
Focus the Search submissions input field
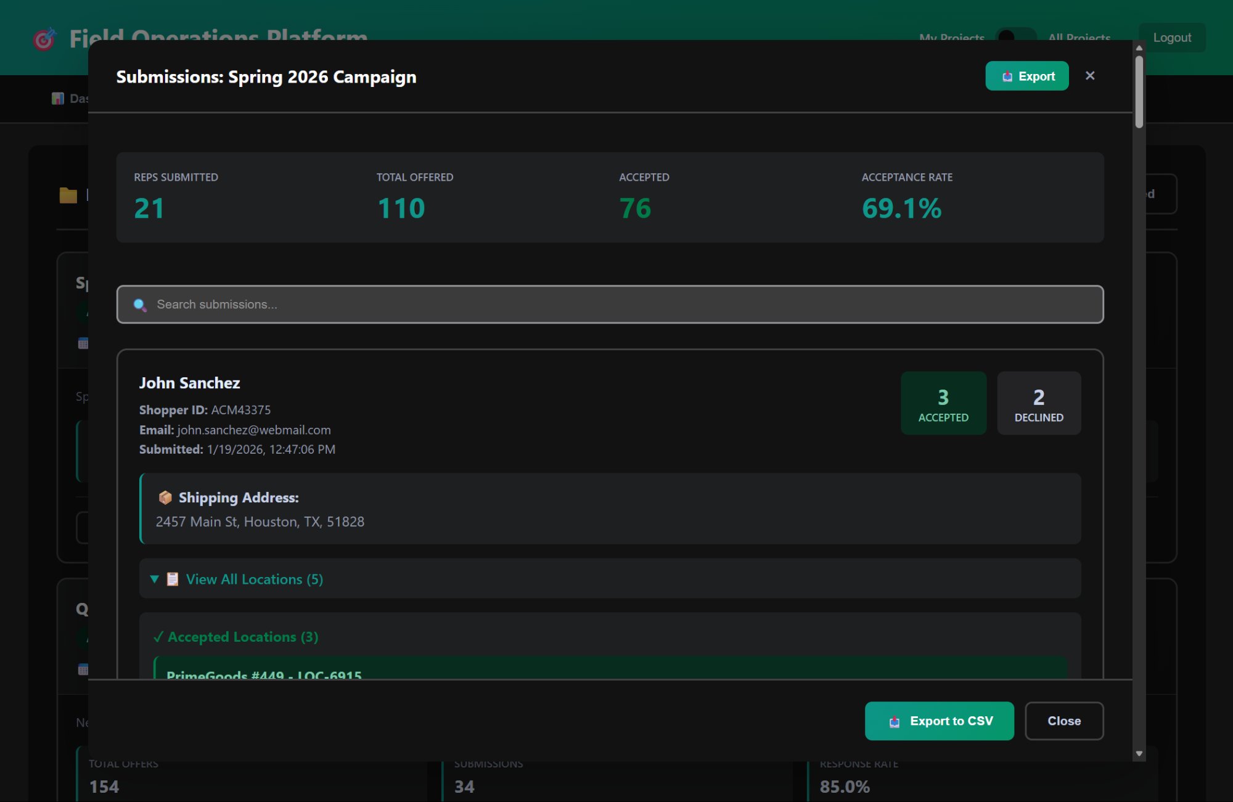pos(610,305)
